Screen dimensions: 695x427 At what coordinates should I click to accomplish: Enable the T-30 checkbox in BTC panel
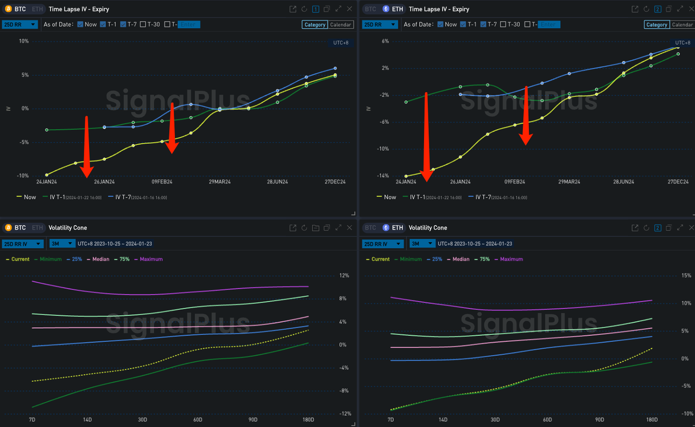[x=143, y=24]
